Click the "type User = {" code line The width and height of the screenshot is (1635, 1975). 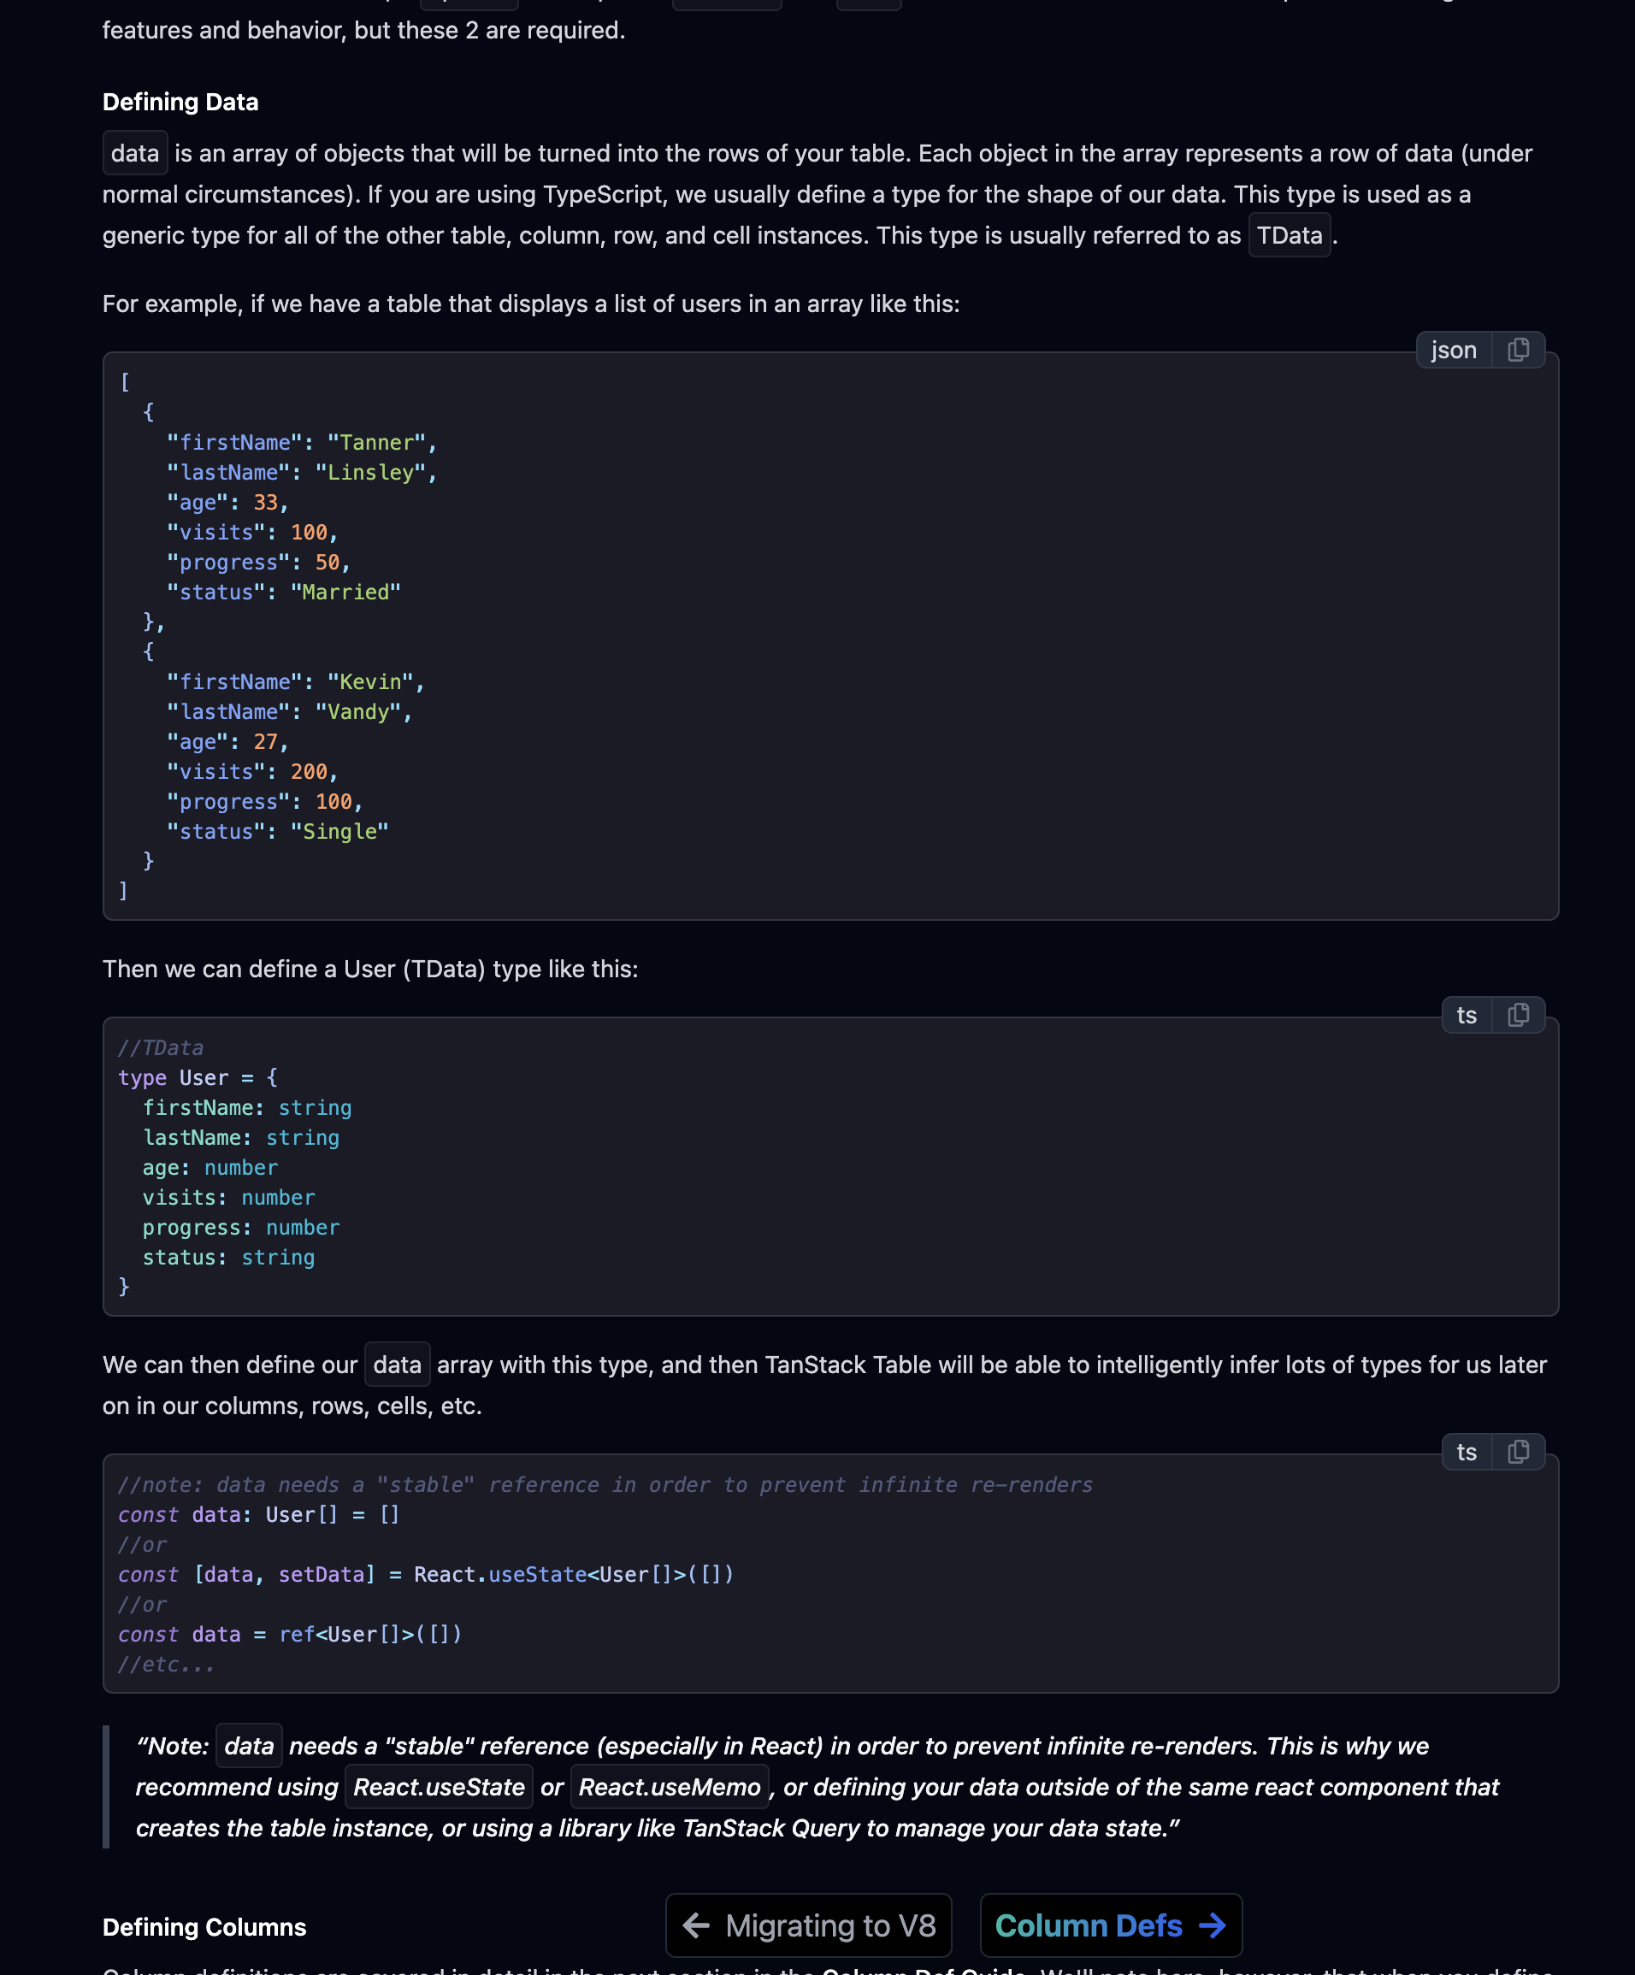[198, 1078]
